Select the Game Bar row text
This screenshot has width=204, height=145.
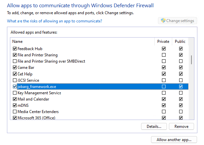point(26,68)
